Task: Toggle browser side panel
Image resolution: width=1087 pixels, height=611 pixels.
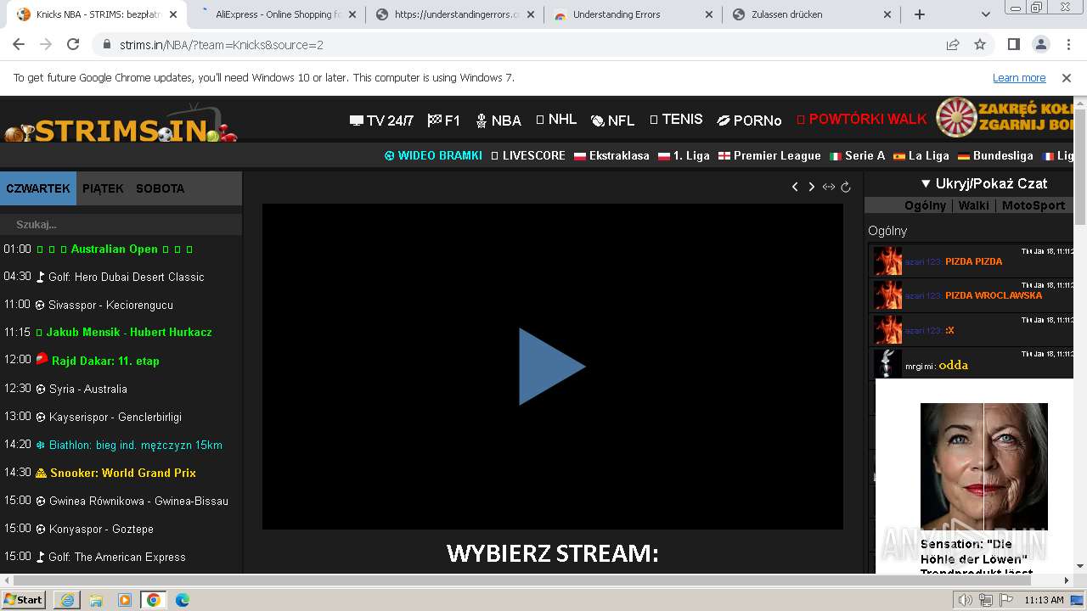Action: (1013, 45)
